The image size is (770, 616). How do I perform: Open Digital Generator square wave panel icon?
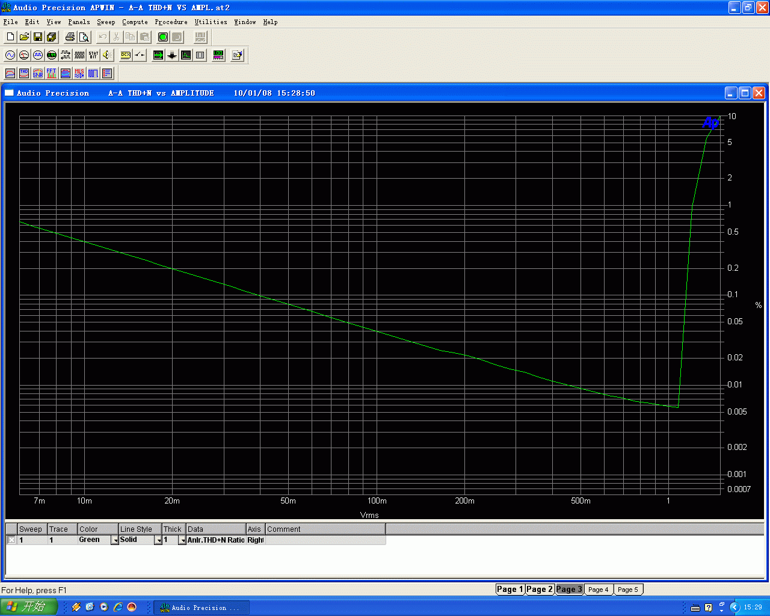tap(38, 55)
